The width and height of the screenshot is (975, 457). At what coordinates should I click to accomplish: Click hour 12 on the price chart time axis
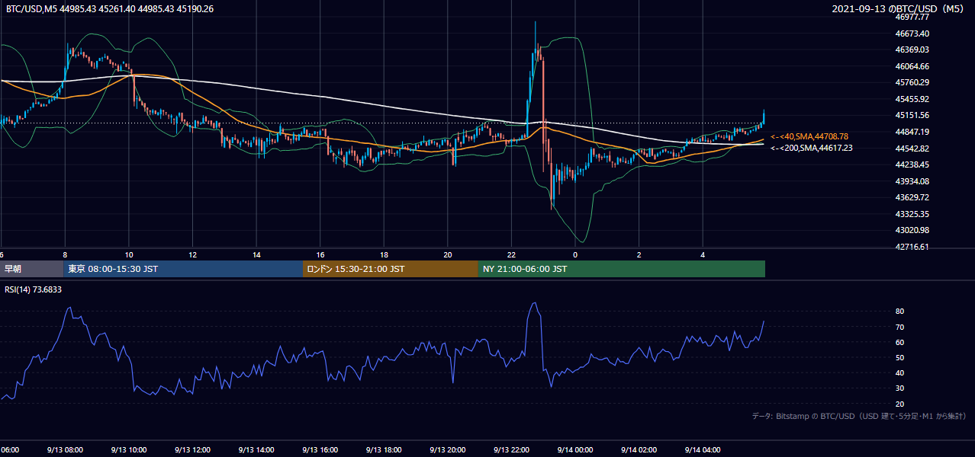pyautogui.click(x=193, y=254)
